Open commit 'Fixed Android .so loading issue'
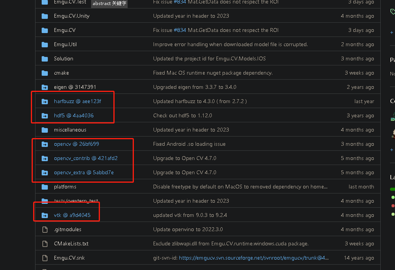Viewport: 395px width, 270px height. [x=189, y=144]
